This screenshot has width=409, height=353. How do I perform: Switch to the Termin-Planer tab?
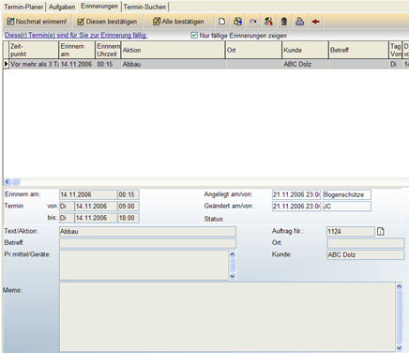pyautogui.click(x=23, y=7)
